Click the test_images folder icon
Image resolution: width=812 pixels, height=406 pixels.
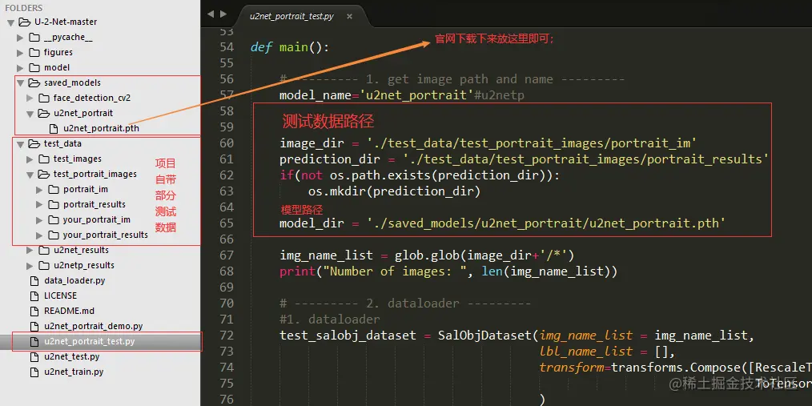[x=44, y=159]
